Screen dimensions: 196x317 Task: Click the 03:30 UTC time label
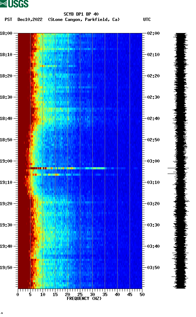click(153, 225)
